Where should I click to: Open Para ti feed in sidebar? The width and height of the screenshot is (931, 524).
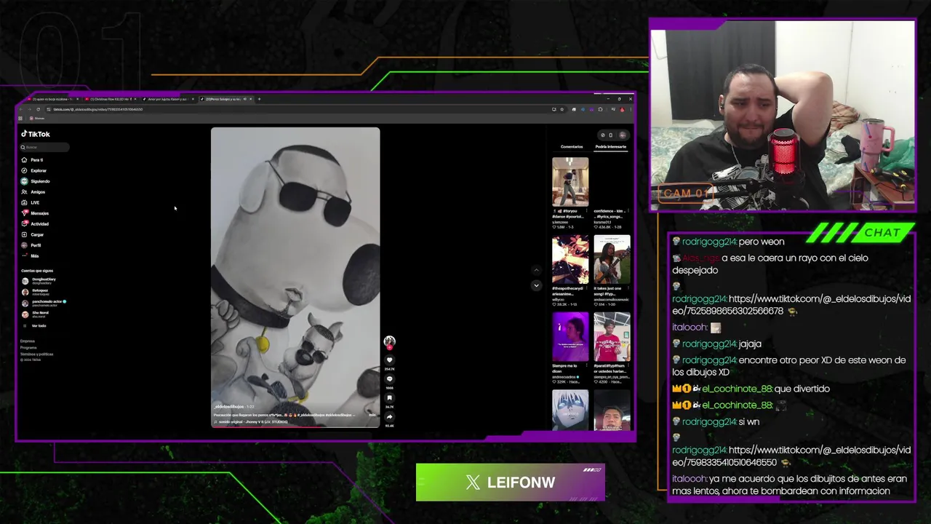point(33,159)
